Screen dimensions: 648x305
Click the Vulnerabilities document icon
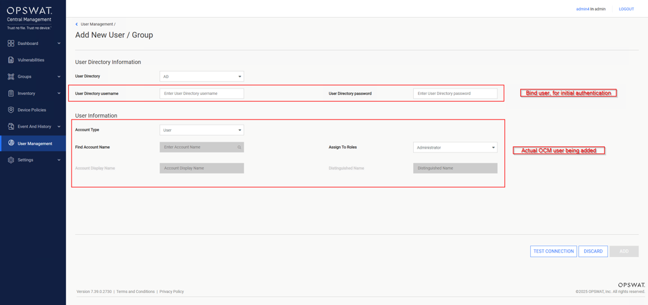(11, 60)
